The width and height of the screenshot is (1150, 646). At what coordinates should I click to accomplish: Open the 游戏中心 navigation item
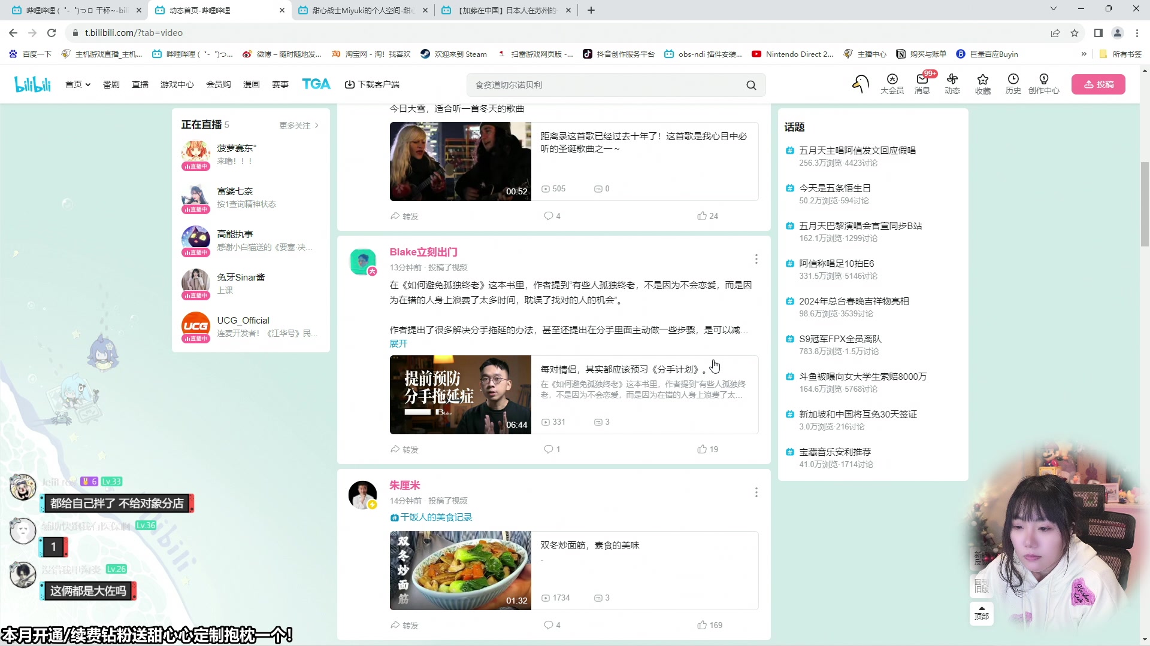point(177,84)
